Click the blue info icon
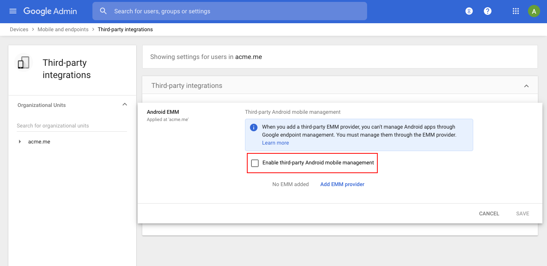The height and width of the screenshot is (266, 547). [253, 127]
